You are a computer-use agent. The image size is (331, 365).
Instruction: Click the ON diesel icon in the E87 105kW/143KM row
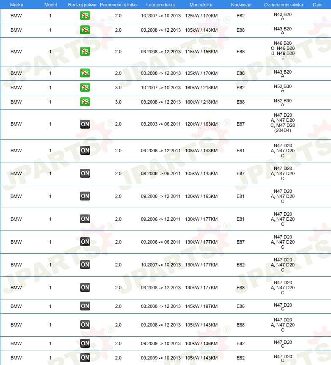[85, 173]
